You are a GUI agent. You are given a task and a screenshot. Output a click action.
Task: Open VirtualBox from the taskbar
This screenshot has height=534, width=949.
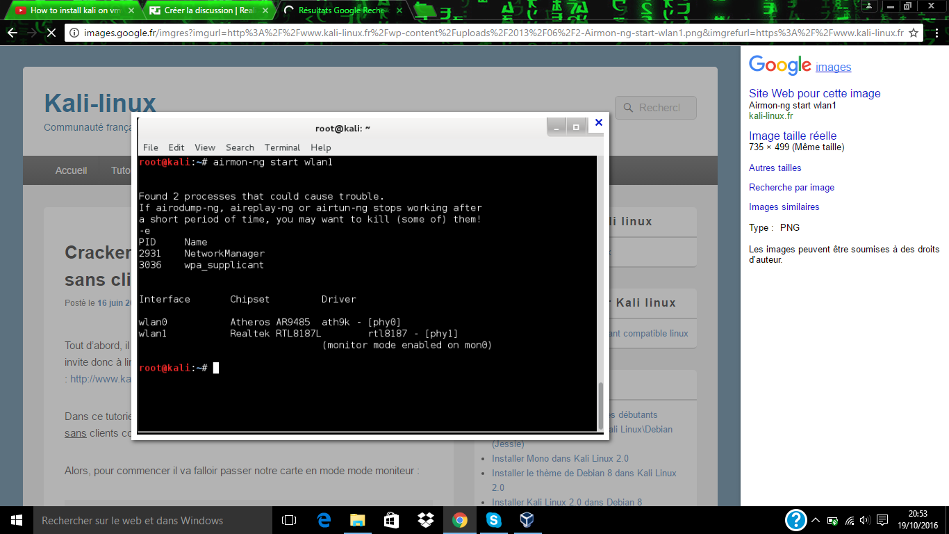click(x=527, y=520)
